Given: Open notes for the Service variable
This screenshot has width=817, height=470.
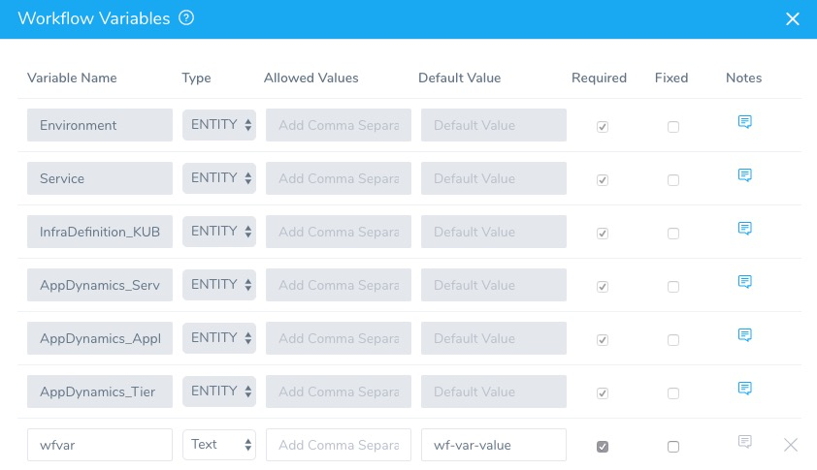Looking at the screenshot, I should 744,175.
